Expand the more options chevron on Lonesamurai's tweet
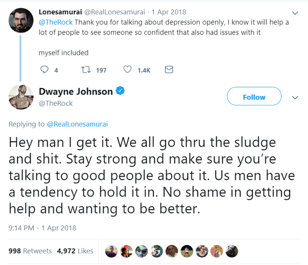This screenshot has height=265, width=308. tap(295, 13)
